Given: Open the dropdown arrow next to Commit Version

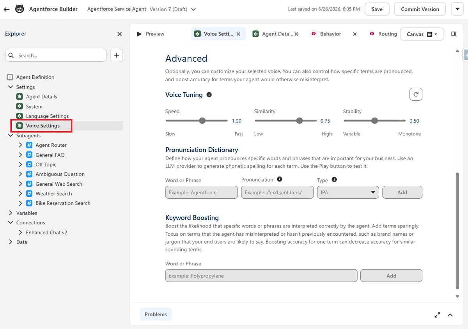Looking at the screenshot, I should 457,9.
